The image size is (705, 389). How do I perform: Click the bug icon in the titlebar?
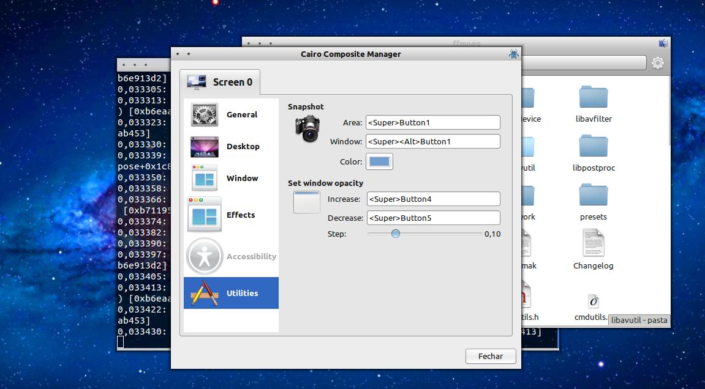(x=513, y=54)
